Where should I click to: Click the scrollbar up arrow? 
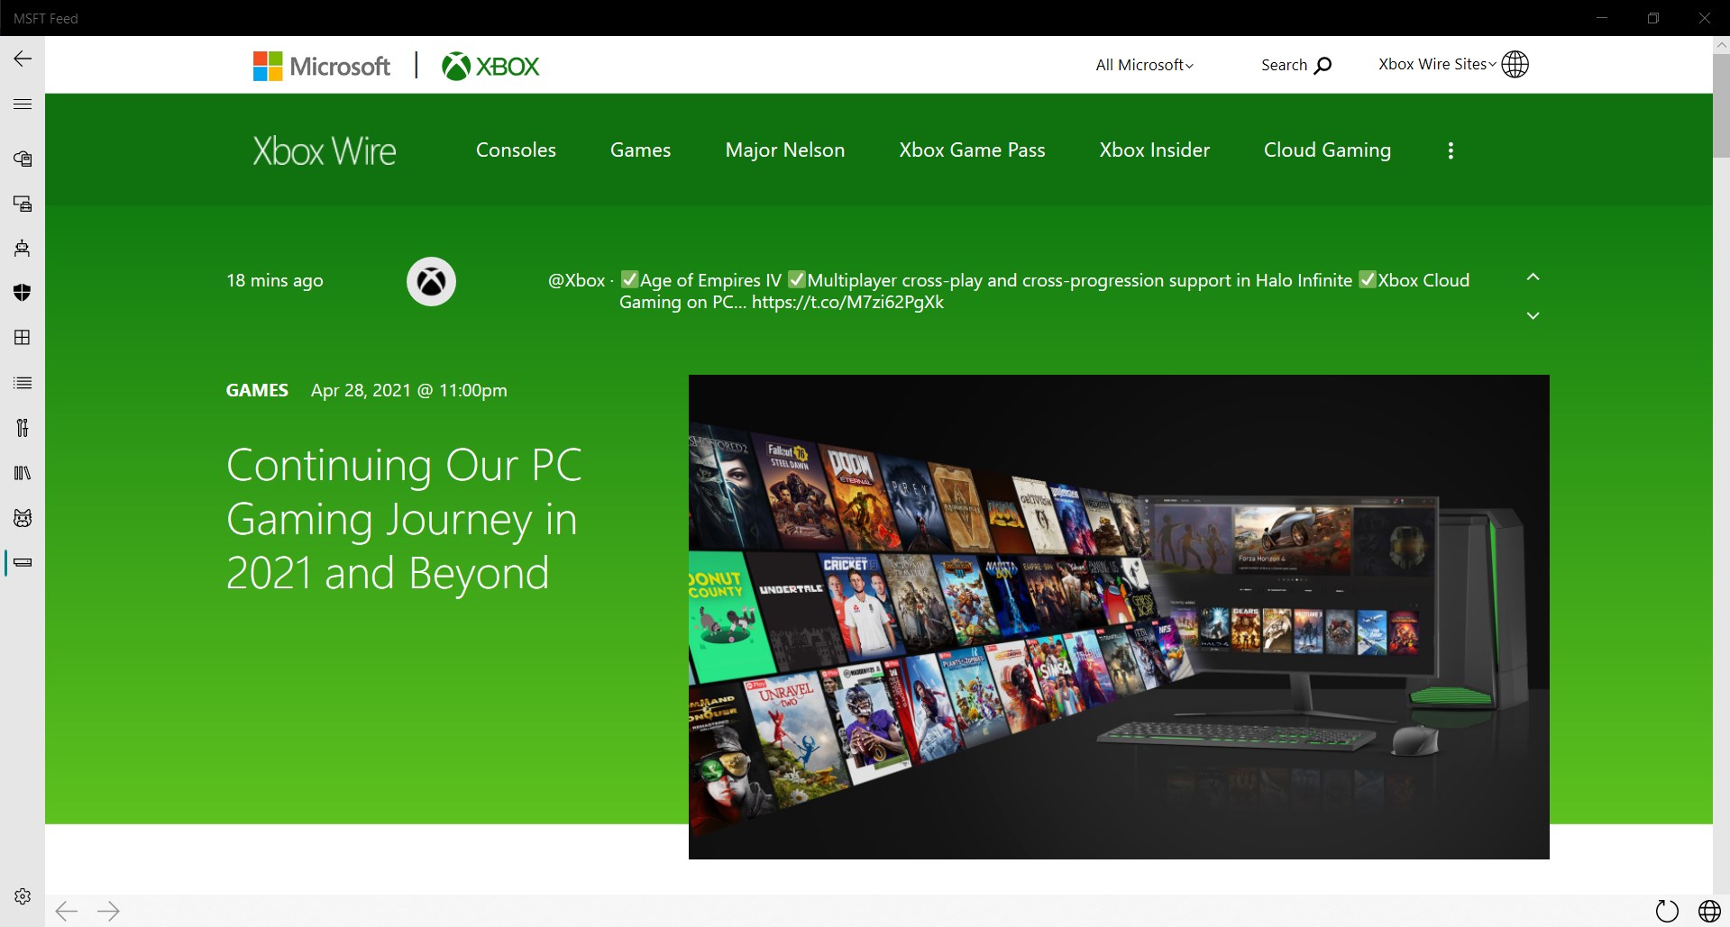click(1721, 44)
